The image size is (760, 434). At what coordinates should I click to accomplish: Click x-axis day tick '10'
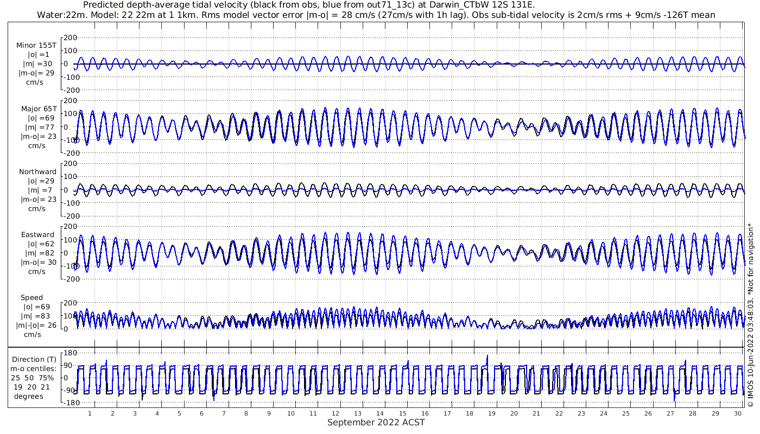point(291,413)
